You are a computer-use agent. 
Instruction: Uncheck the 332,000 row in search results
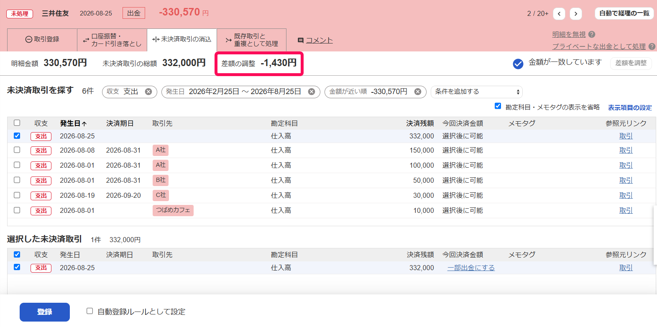tap(17, 135)
